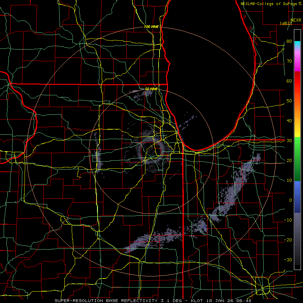Click the -10 value on dBZ scale
This screenshot has height=303, width=303.
288,220
